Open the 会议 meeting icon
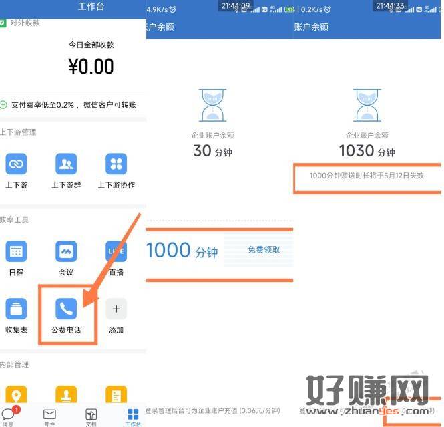This screenshot has height=427, width=444. pos(66,251)
